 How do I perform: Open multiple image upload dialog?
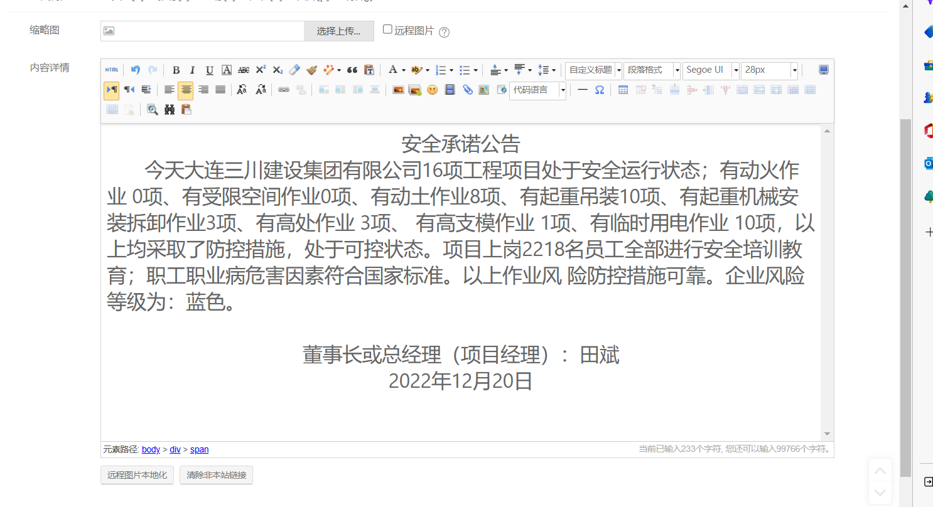[415, 90]
